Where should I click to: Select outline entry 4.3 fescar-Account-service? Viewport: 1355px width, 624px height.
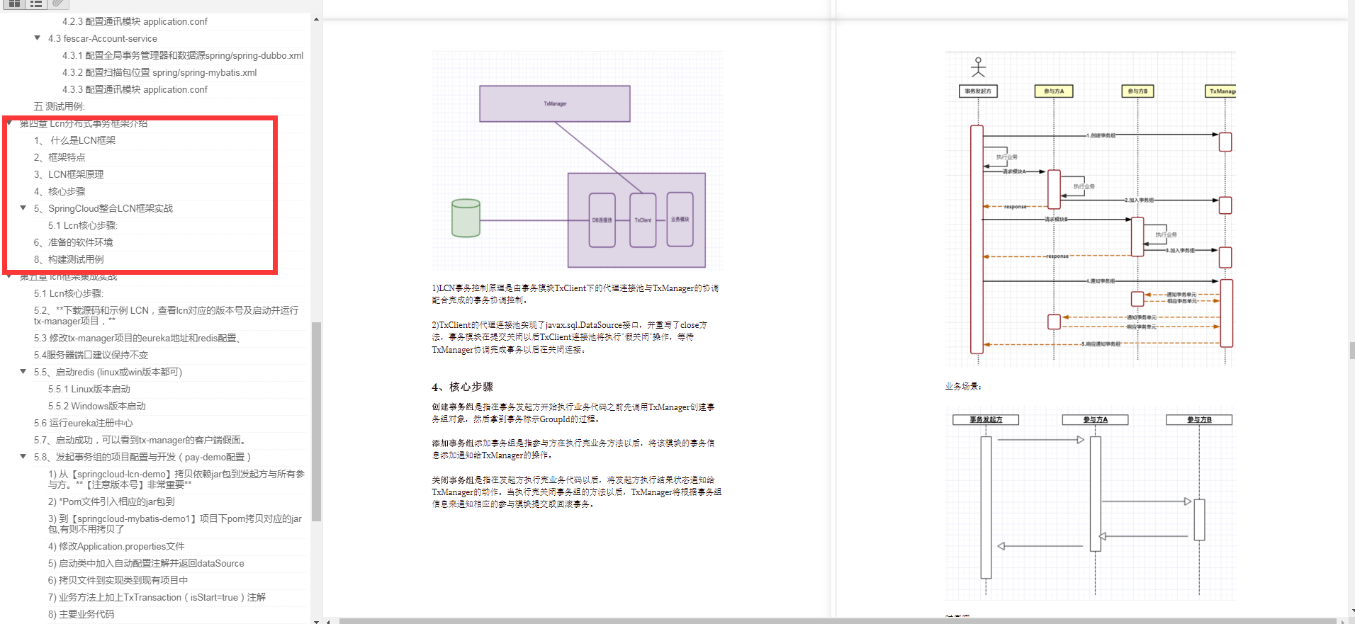tap(103, 38)
